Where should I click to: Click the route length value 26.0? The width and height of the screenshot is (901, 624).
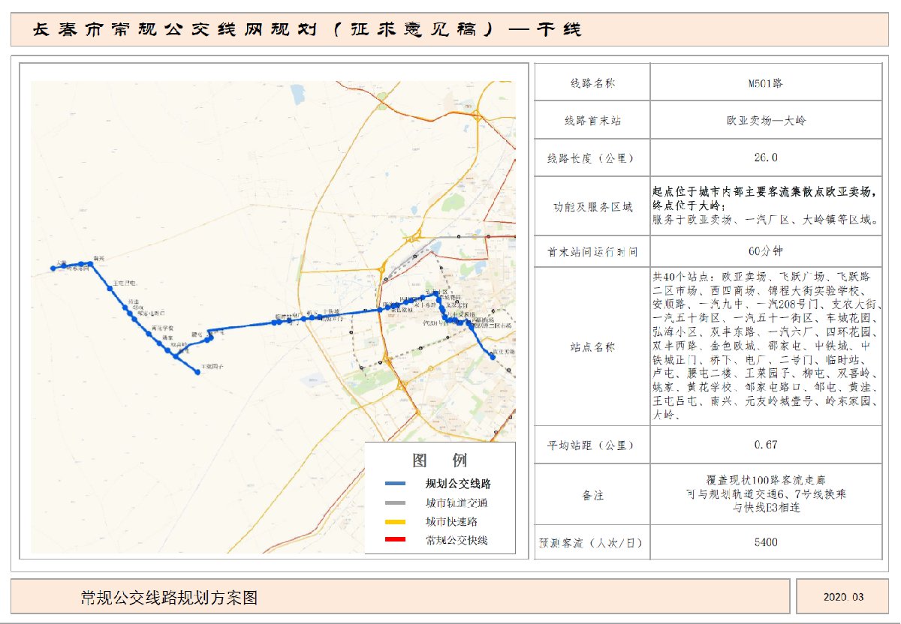click(766, 158)
